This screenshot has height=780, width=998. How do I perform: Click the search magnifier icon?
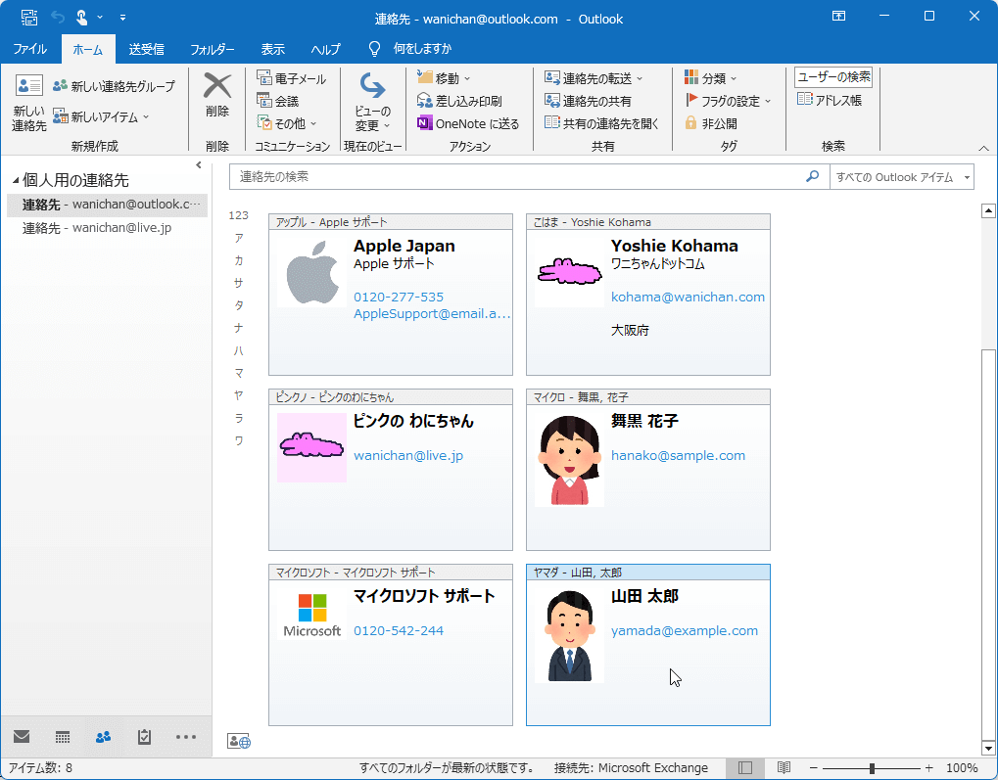point(813,176)
